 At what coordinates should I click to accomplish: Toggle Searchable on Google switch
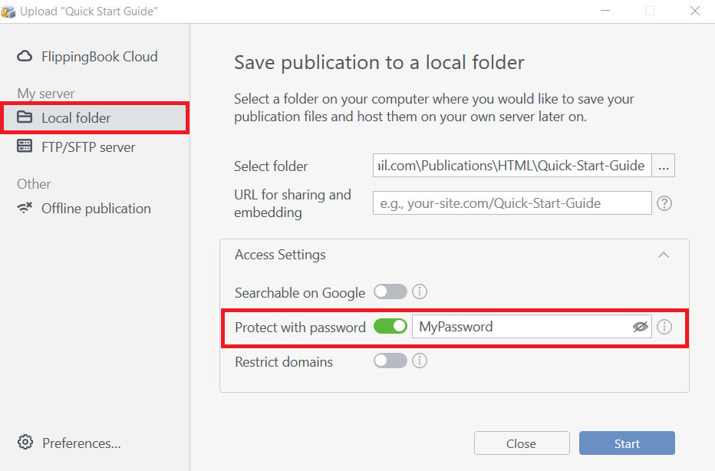tap(390, 291)
